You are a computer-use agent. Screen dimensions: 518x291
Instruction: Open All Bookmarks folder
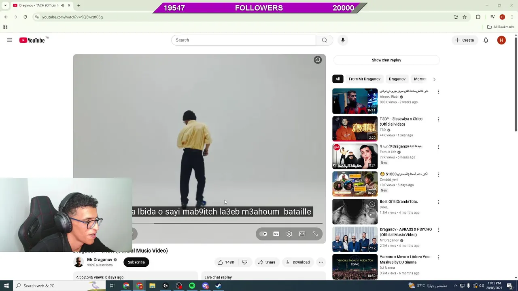point(501,27)
